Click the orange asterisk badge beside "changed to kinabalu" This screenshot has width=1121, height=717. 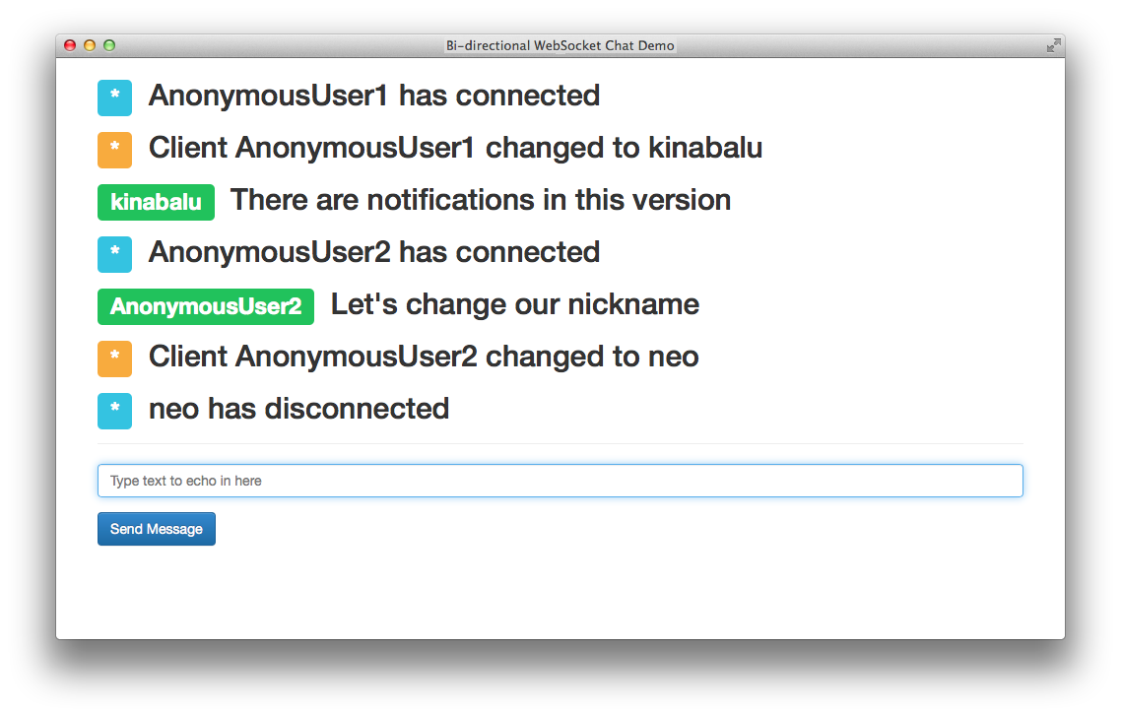pyautogui.click(x=114, y=150)
